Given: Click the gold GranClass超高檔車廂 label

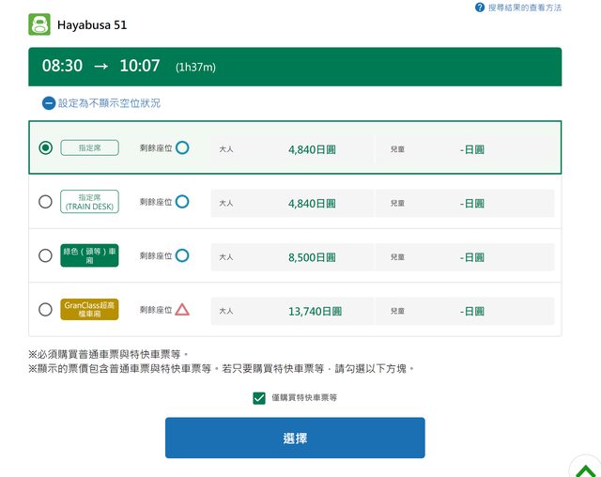Looking at the screenshot, I should pyautogui.click(x=89, y=310).
